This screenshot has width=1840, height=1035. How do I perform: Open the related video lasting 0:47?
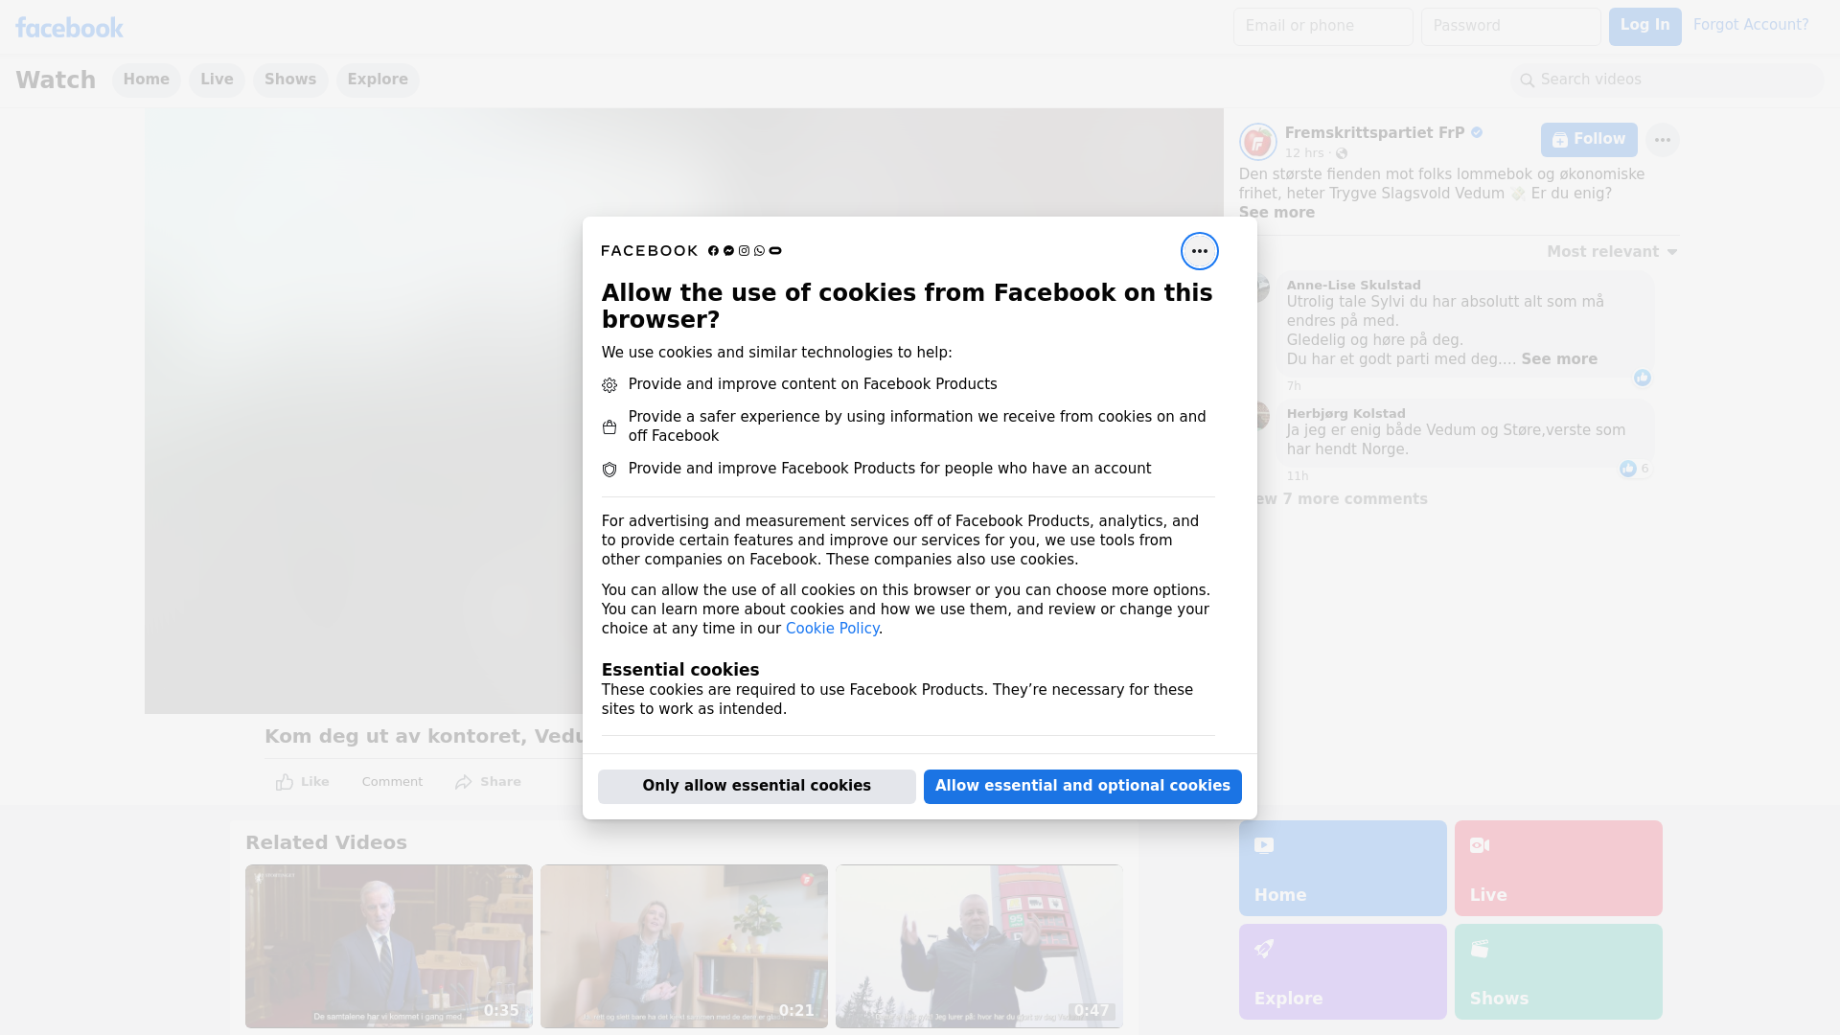[x=979, y=947]
